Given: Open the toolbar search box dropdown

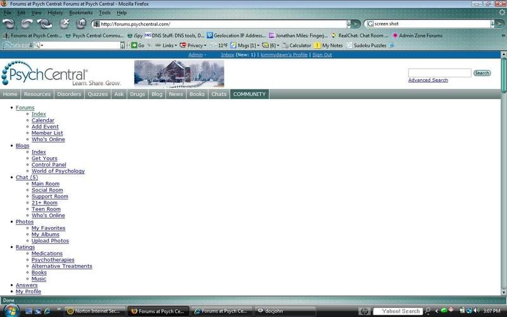Looking at the screenshot, I should point(122,46).
